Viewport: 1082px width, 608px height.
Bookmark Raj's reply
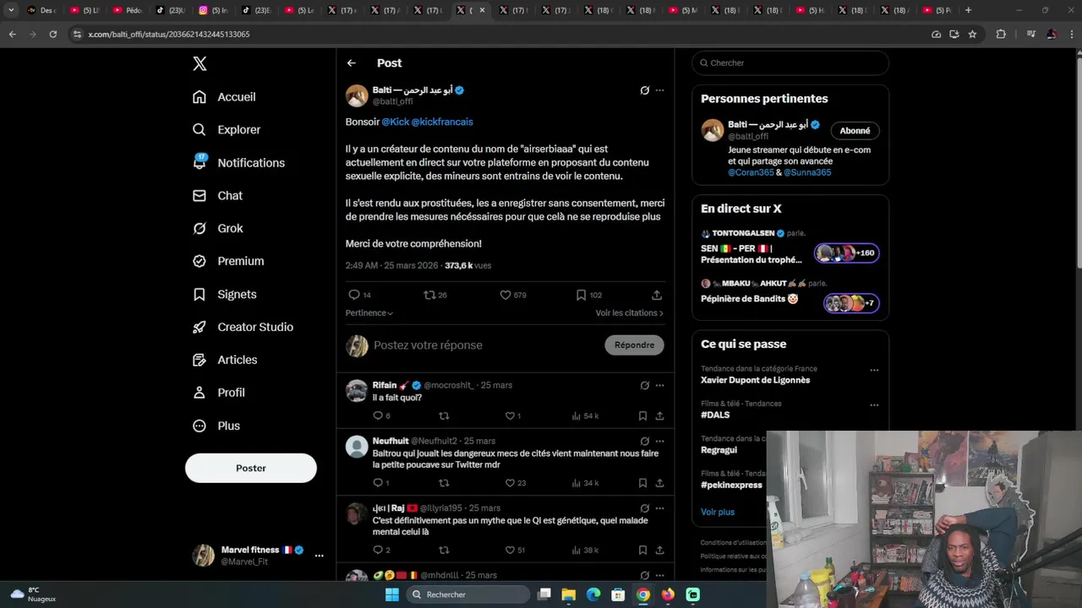tap(642, 550)
